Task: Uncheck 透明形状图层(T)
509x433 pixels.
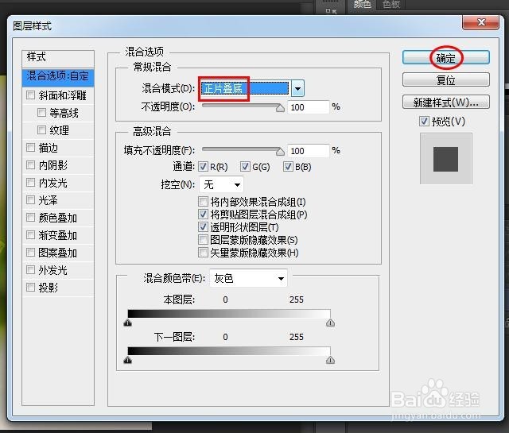Action: [x=204, y=226]
